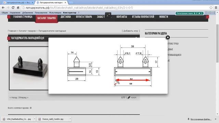219x123 pixels.
Task: Close the downloads bar with X
Action: (x=216, y=119)
